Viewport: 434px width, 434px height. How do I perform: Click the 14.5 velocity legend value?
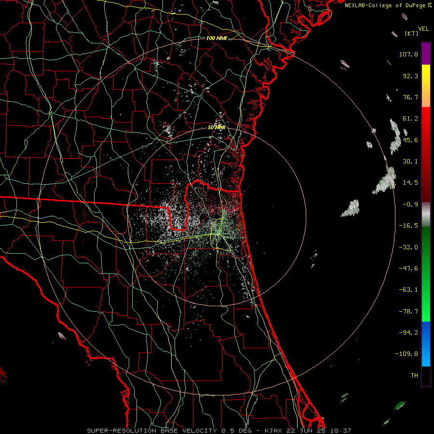click(410, 183)
